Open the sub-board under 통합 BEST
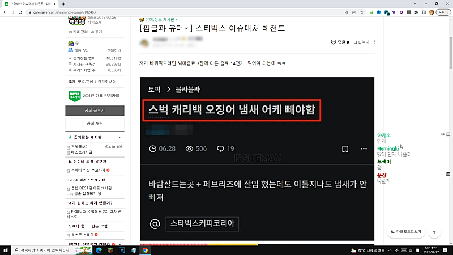Viewport: 453px width, 255px height. point(88,194)
